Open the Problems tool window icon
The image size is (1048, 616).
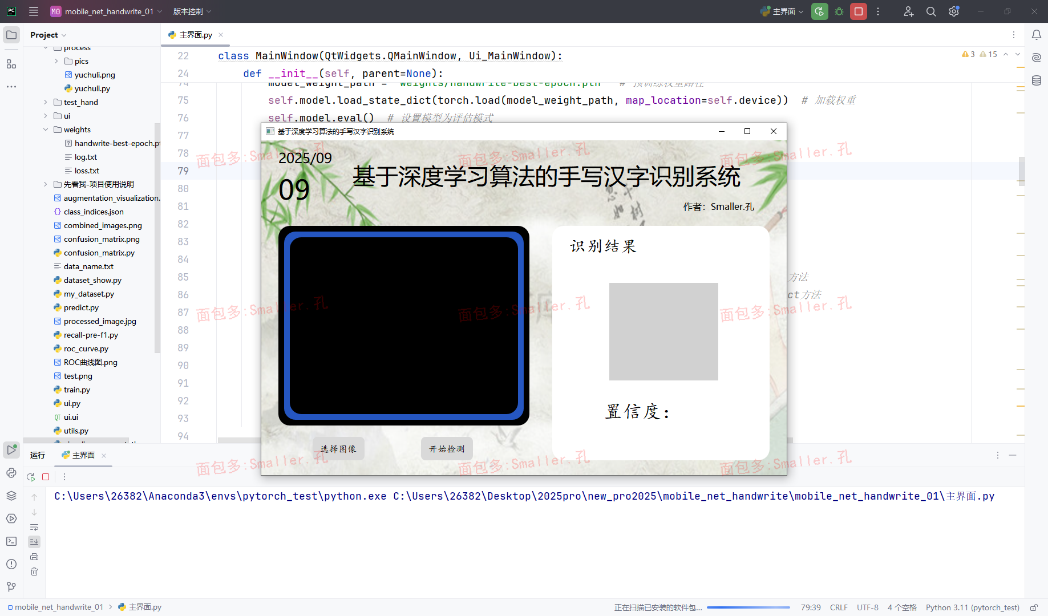(11, 564)
